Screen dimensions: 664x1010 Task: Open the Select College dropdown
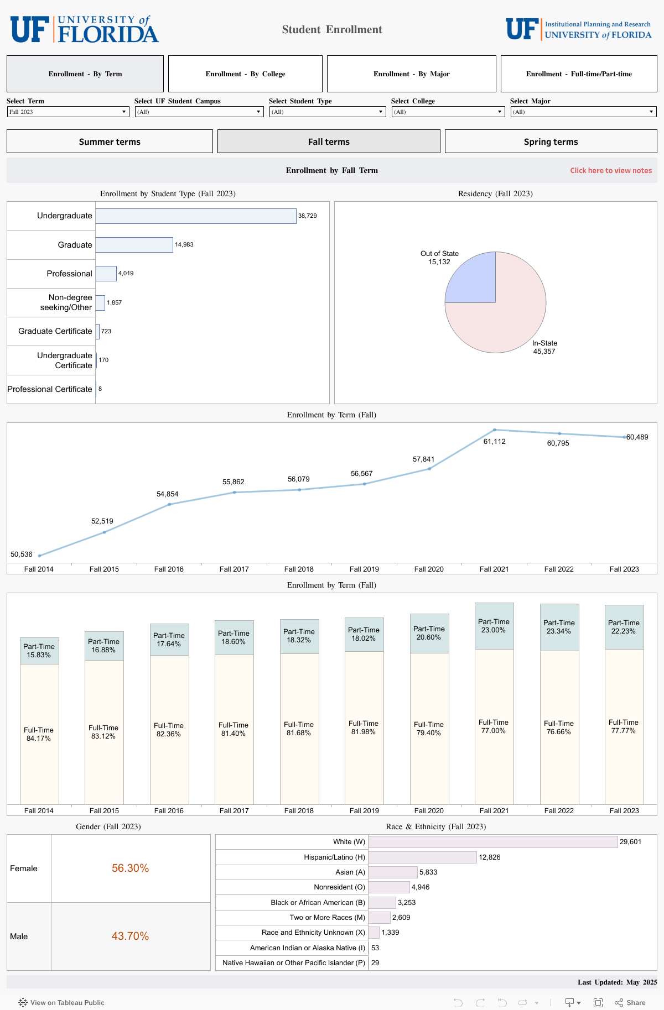click(x=448, y=112)
